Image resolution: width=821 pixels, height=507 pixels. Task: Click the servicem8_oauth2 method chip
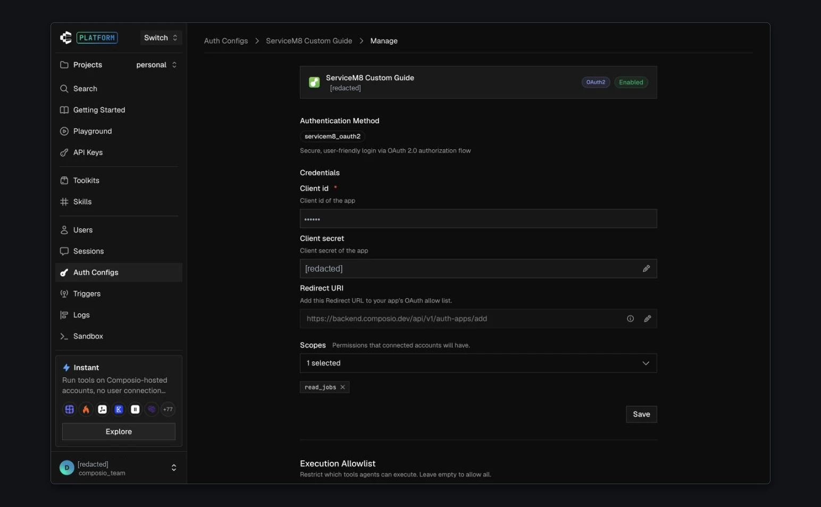(332, 137)
